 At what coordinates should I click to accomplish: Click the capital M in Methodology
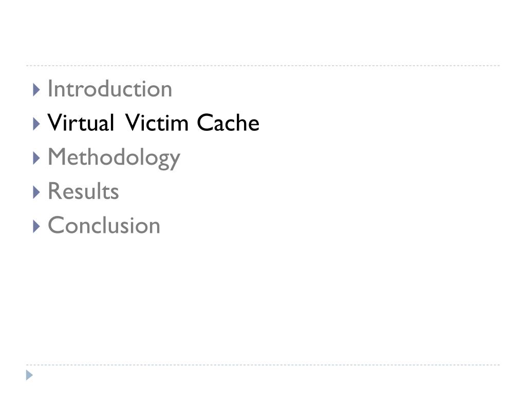coord(57,157)
